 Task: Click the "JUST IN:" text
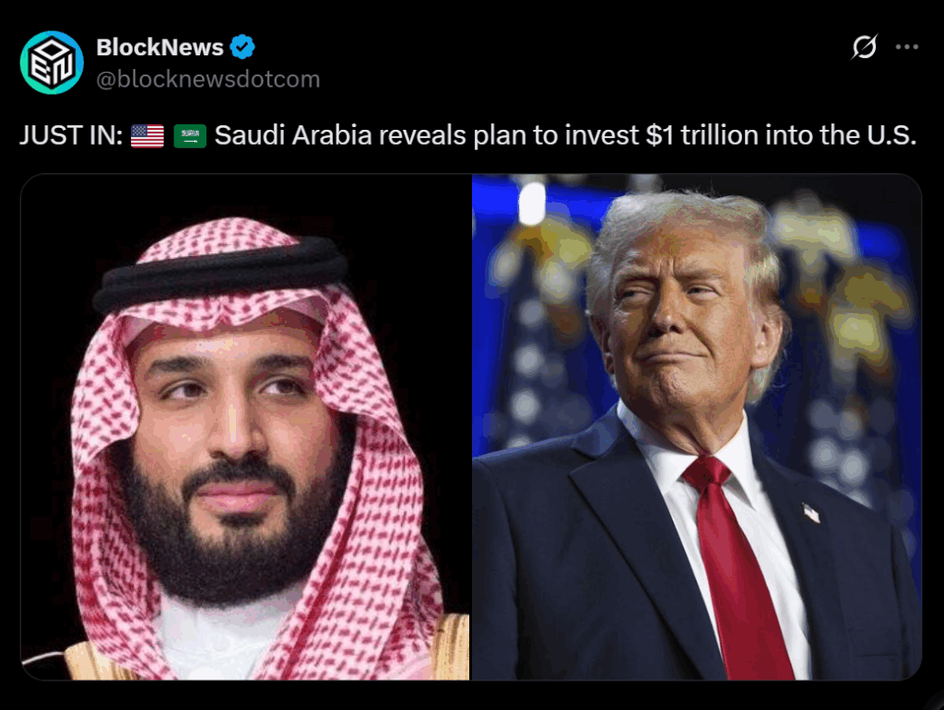(x=71, y=135)
